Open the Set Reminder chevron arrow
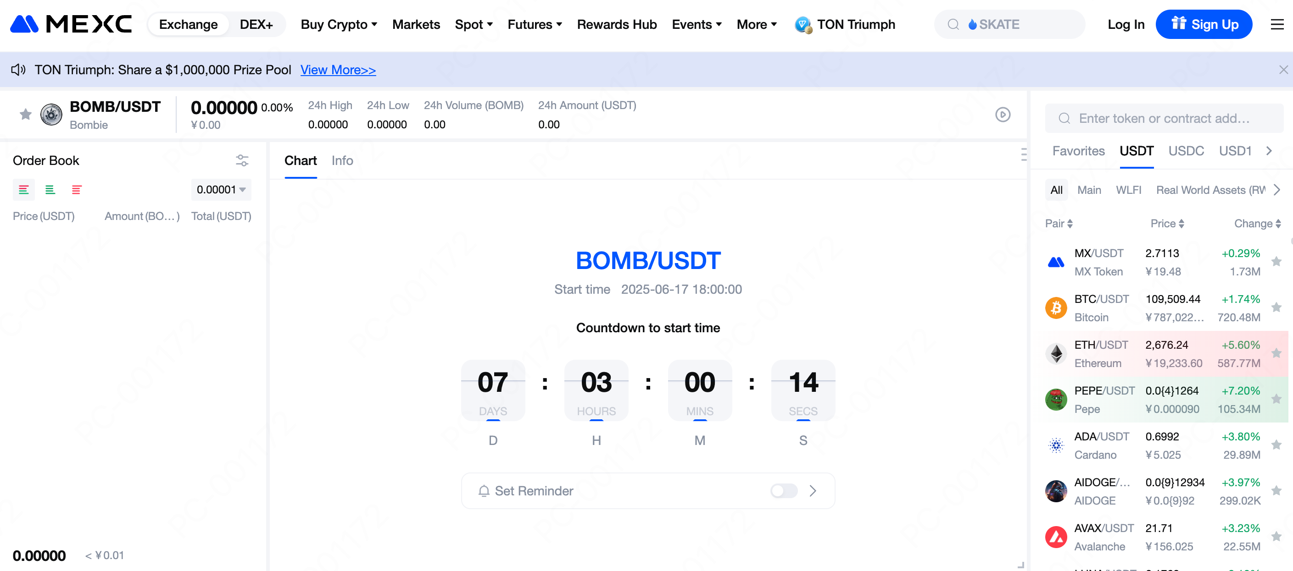1293x571 pixels. (813, 491)
